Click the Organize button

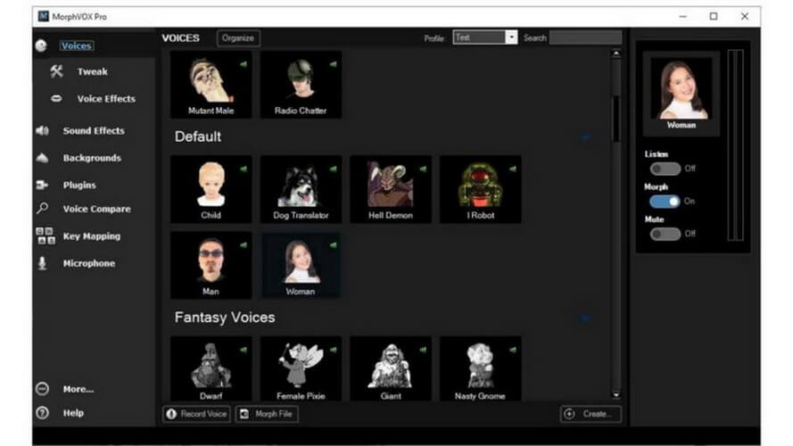(x=238, y=38)
